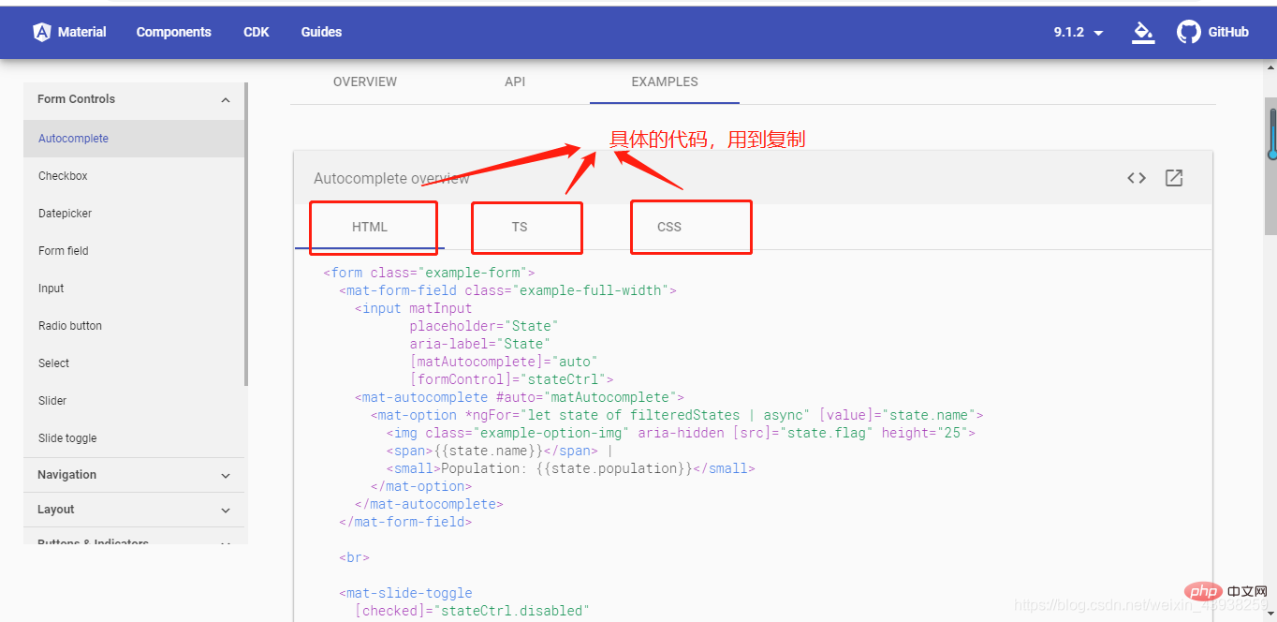Click code line 'aria-label="State"'

(x=479, y=344)
